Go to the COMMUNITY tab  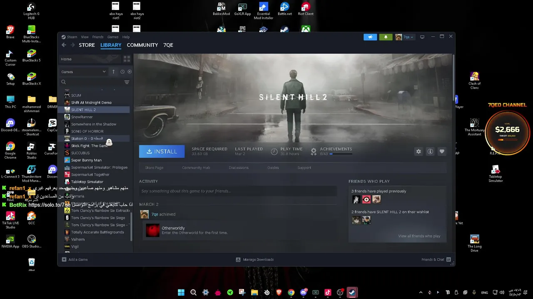click(142, 45)
